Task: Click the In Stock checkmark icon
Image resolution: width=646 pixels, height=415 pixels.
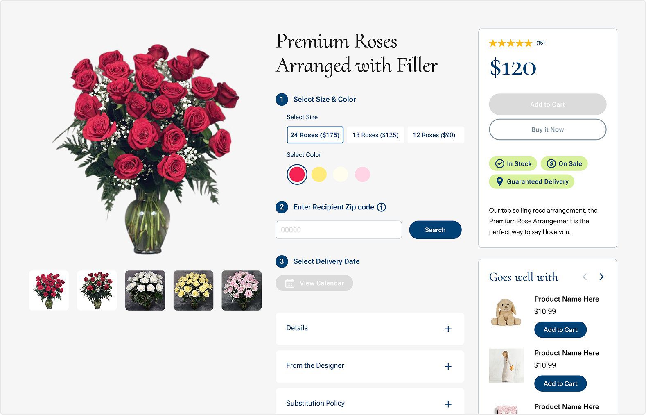Action: (499, 164)
